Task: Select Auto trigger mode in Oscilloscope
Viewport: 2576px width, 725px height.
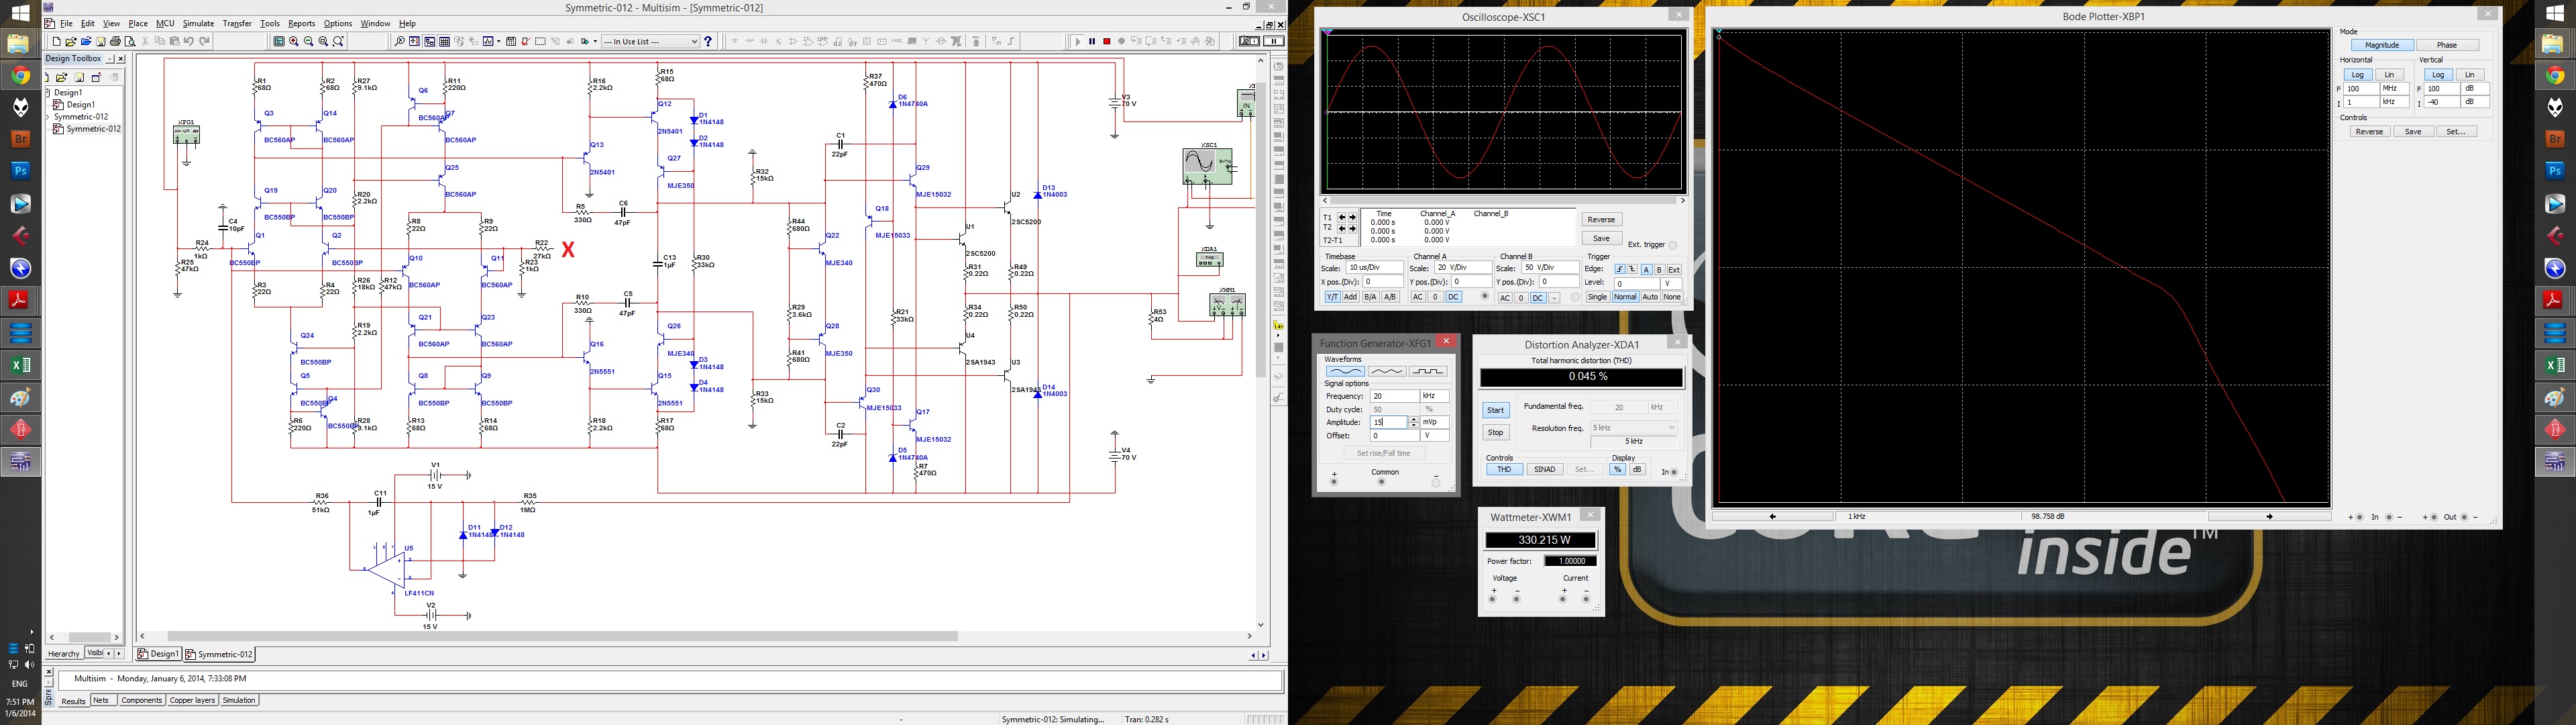Action: pos(1650,297)
